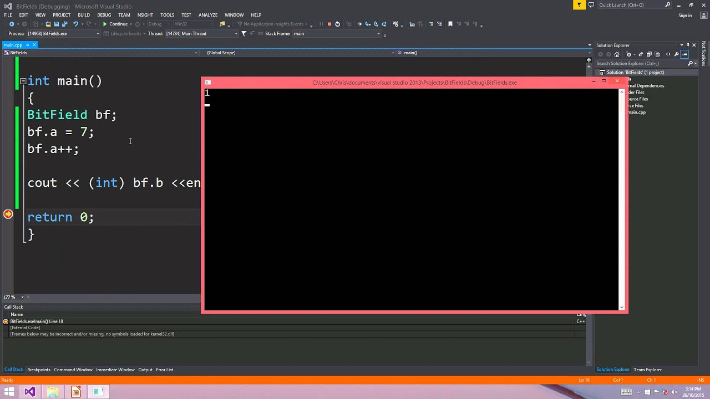This screenshot has height=399, width=710.
Task: Click the Step Into icon
Action: (x=367, y=24)
